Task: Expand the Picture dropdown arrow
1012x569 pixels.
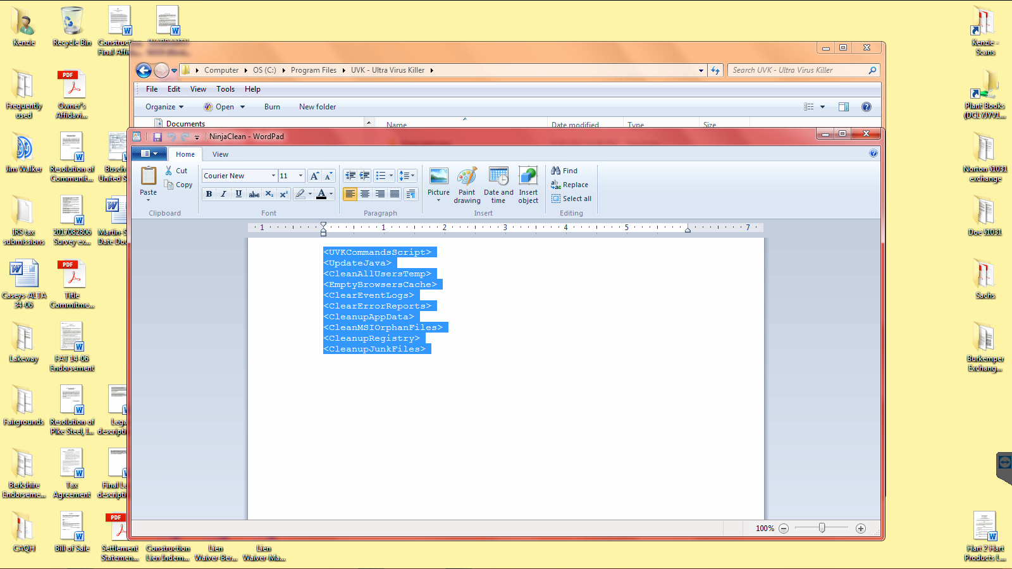Action: tap(438, 200)
